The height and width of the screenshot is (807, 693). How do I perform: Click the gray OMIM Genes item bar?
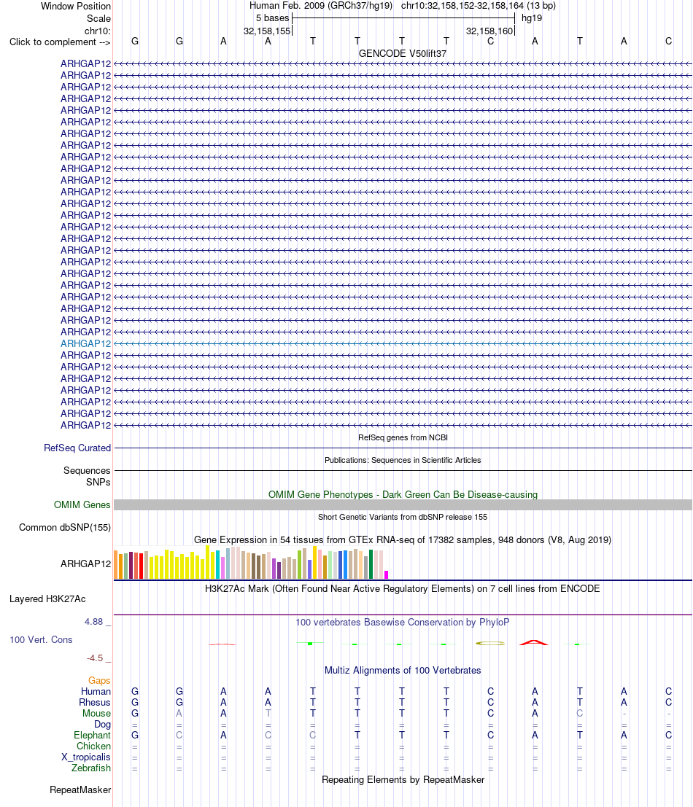point(403,505)
